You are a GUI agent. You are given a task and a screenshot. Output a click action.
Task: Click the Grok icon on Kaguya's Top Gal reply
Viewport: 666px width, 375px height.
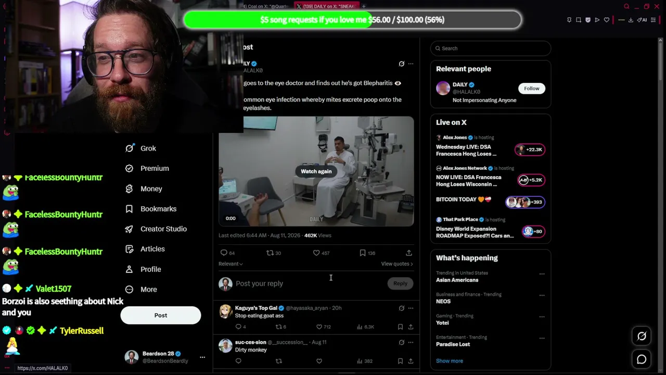(x=401, y=308)
